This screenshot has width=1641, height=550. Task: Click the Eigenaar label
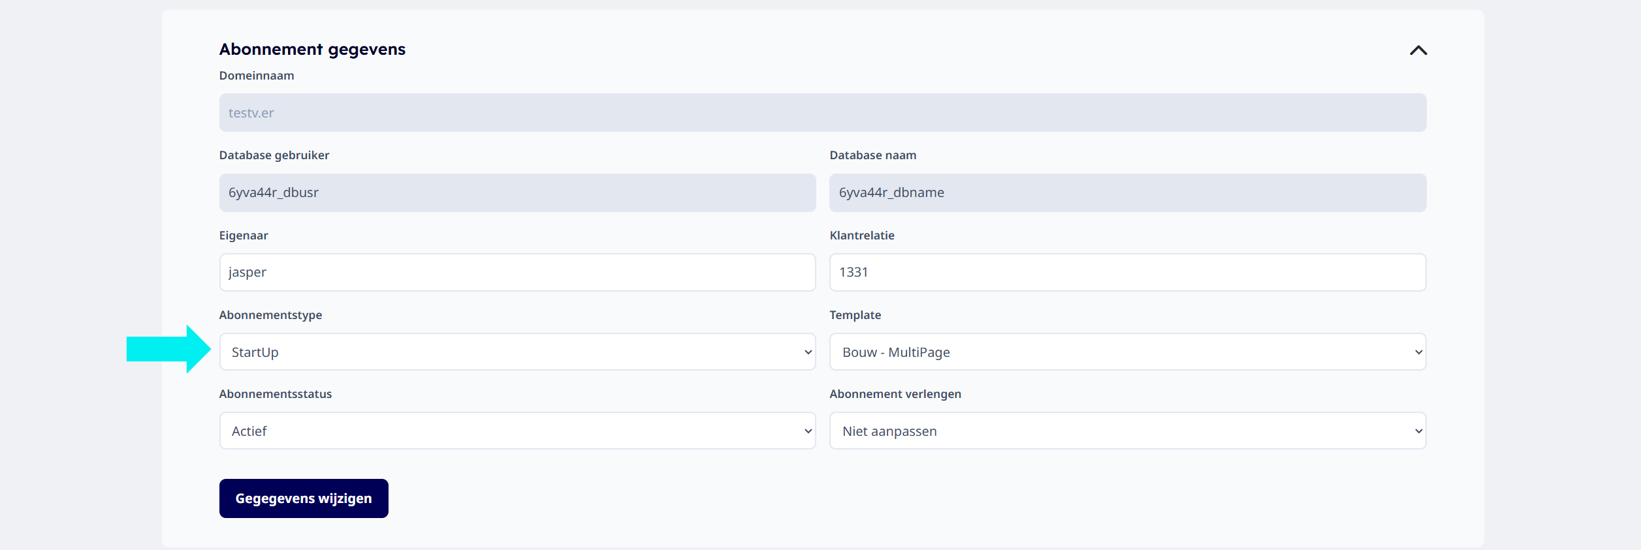tap(244, 236)
